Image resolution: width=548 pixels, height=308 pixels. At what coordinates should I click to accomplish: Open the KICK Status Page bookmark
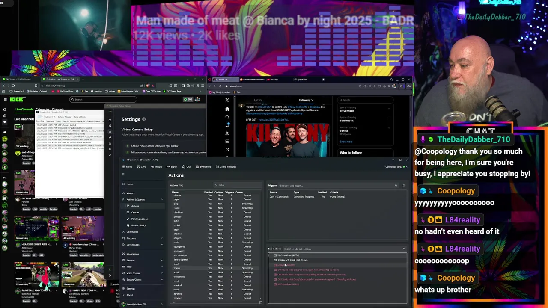pyautogui.click(x=172, y=91)
